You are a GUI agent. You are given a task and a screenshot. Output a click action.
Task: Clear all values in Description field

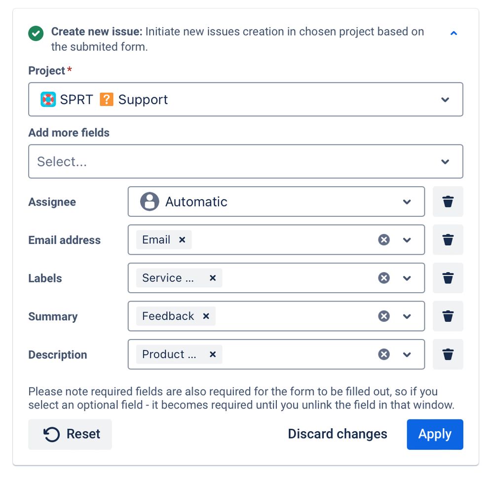(384, 354)
